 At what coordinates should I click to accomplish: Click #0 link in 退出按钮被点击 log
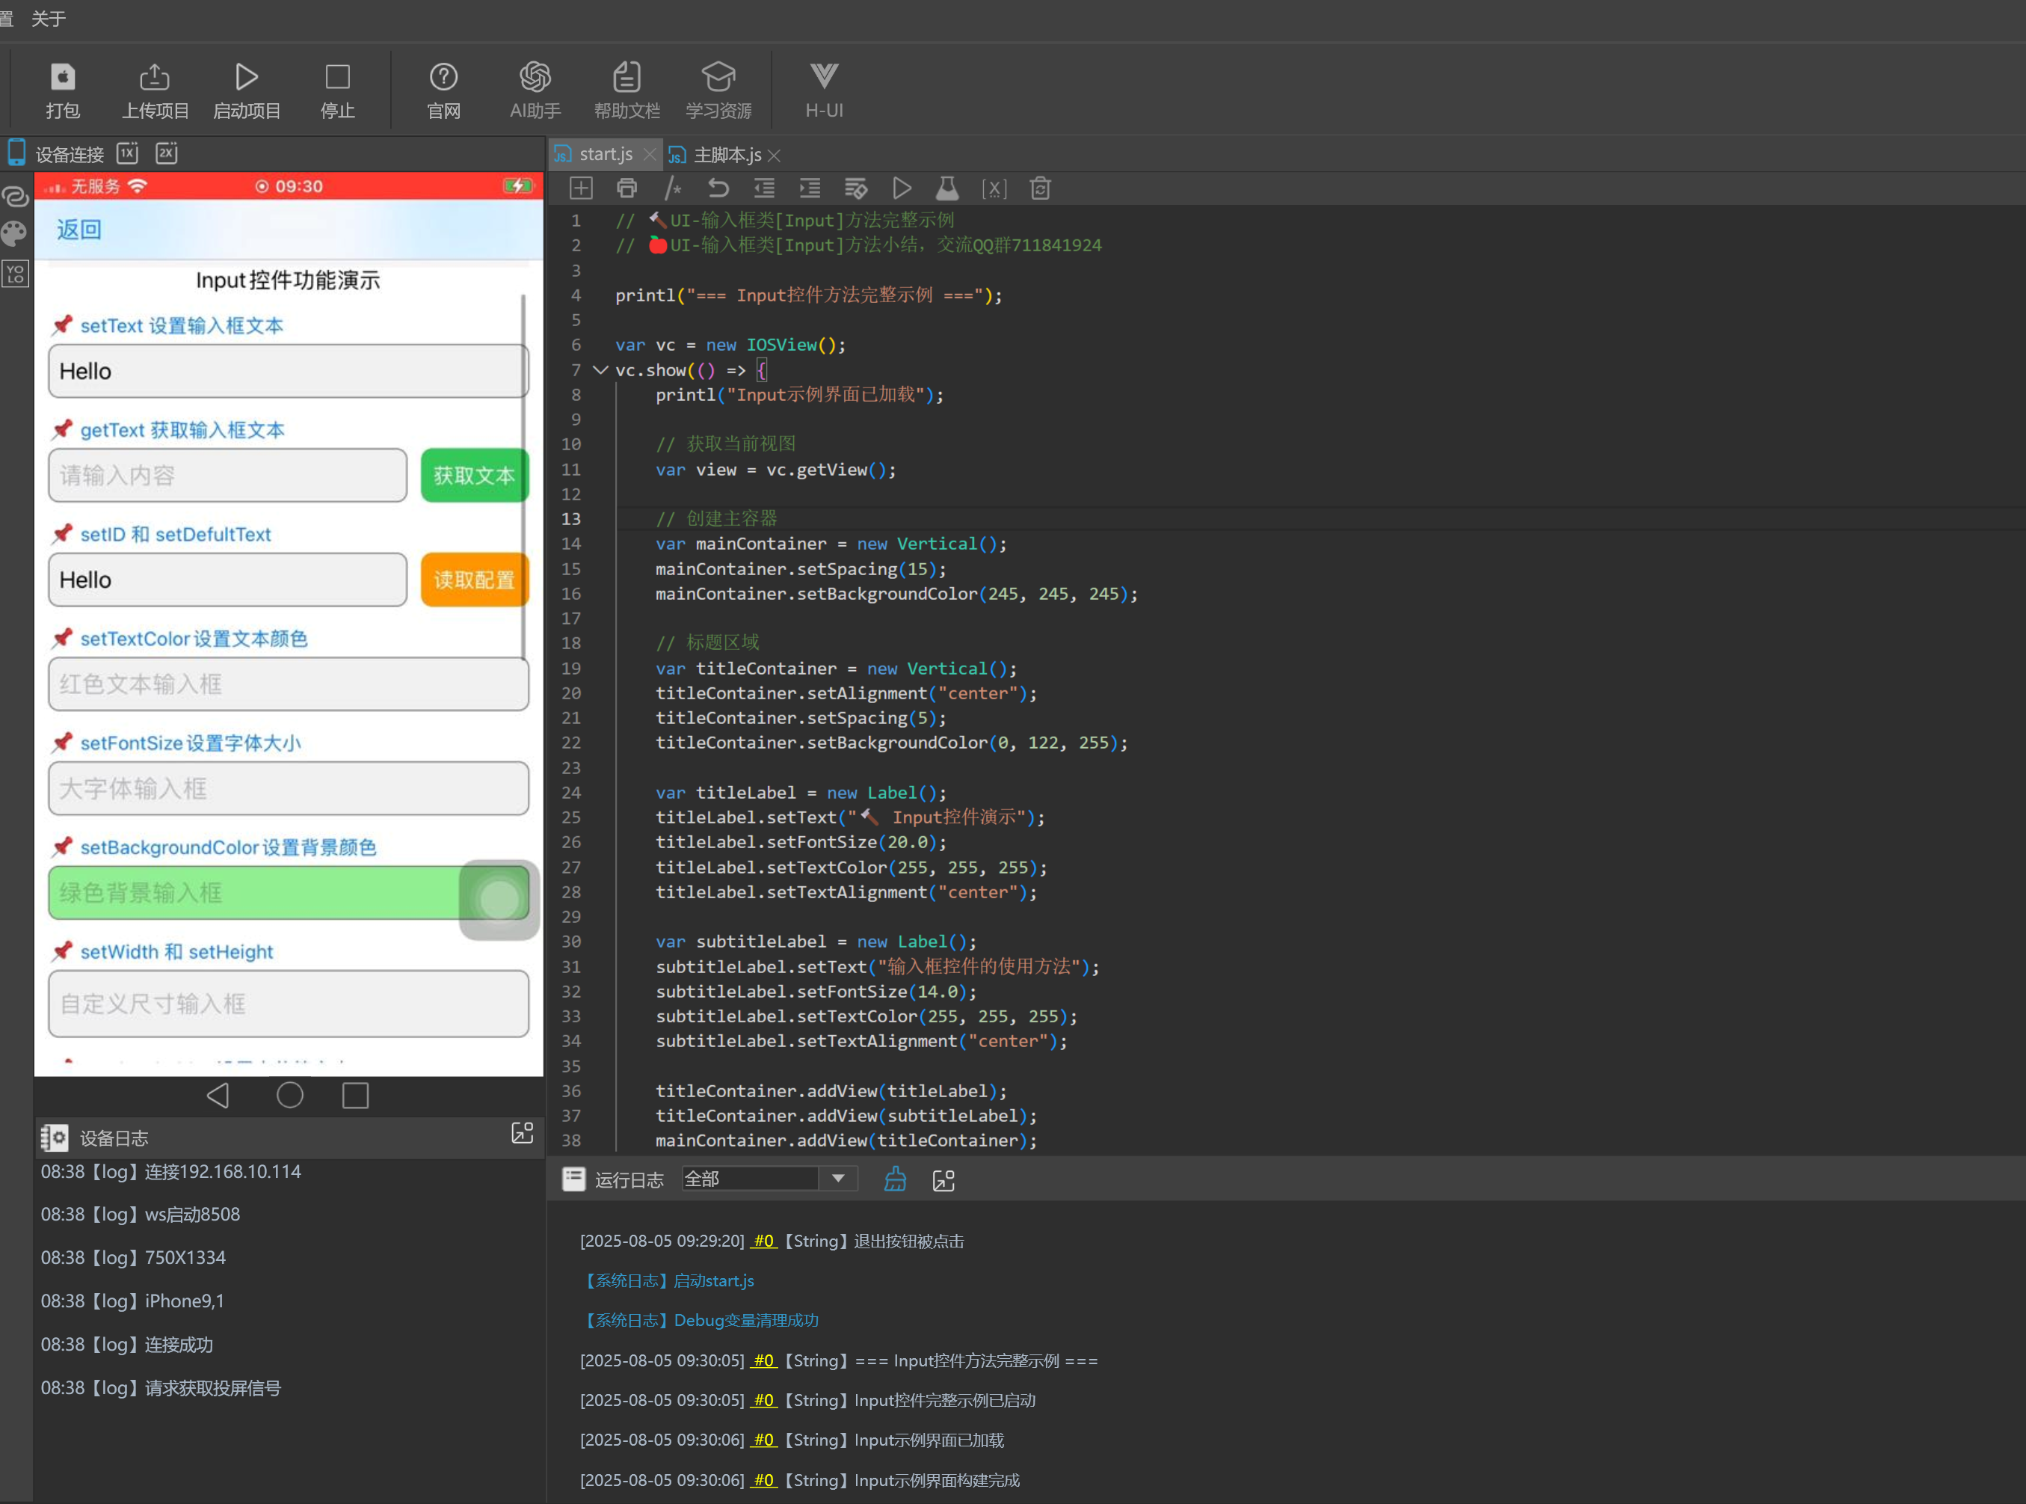(763, 1241)
